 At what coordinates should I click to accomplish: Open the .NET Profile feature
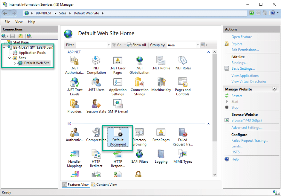[x=161, y=63]
